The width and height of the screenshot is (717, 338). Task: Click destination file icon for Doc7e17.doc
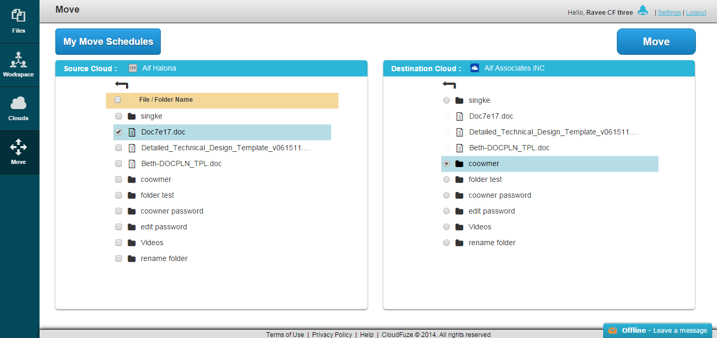point(460,116)
